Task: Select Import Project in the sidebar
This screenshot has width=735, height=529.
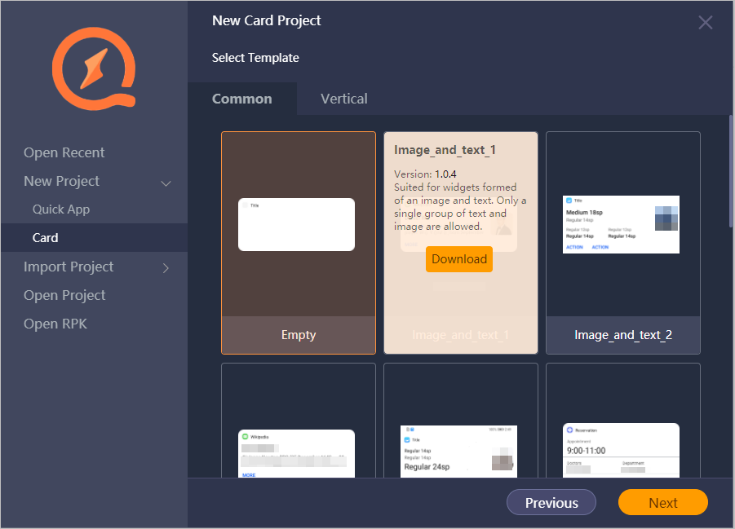Action: (x=69, y=267)
